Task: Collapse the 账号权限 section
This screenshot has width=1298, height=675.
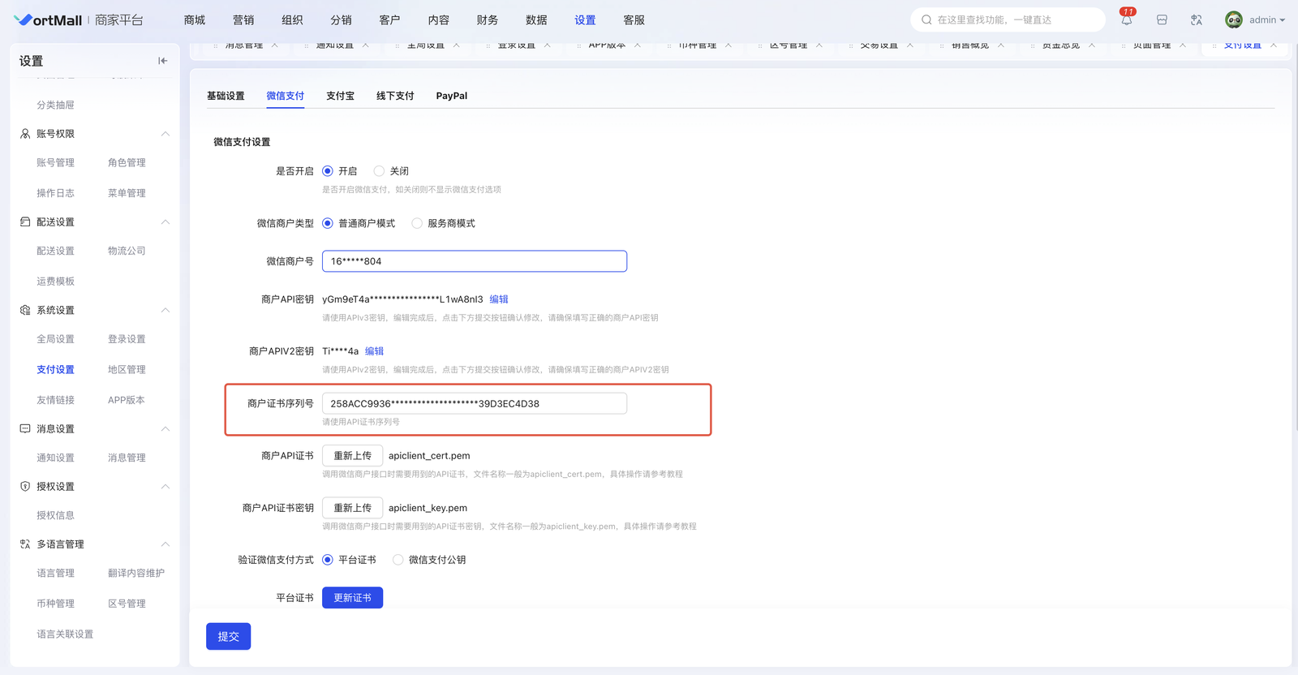Action: [165, 134]
